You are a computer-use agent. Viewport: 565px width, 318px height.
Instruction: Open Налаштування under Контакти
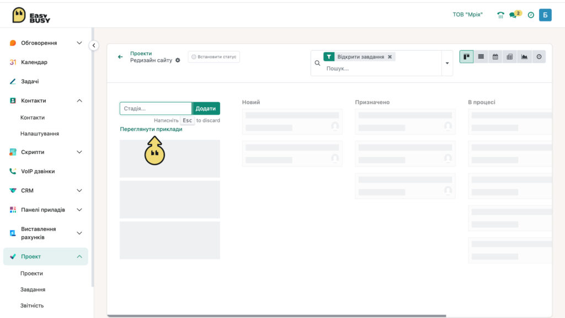40,134
